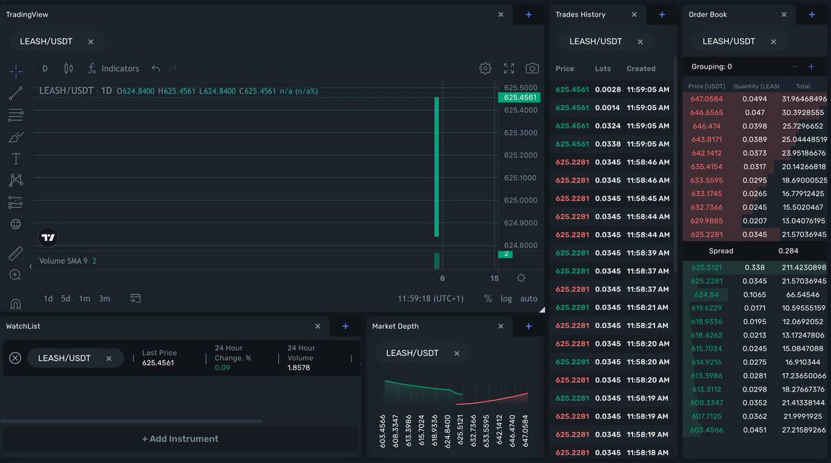Set chart range to 1d
The image size is (831, 463).
click(48, 299)
